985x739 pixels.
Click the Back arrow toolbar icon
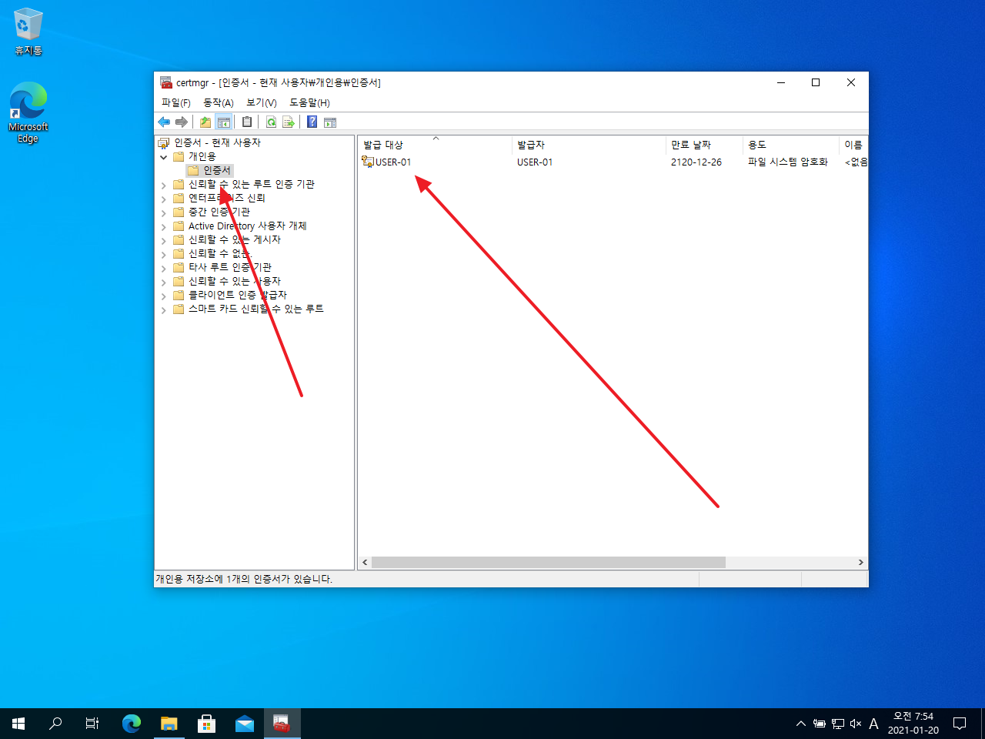point(164,122)
